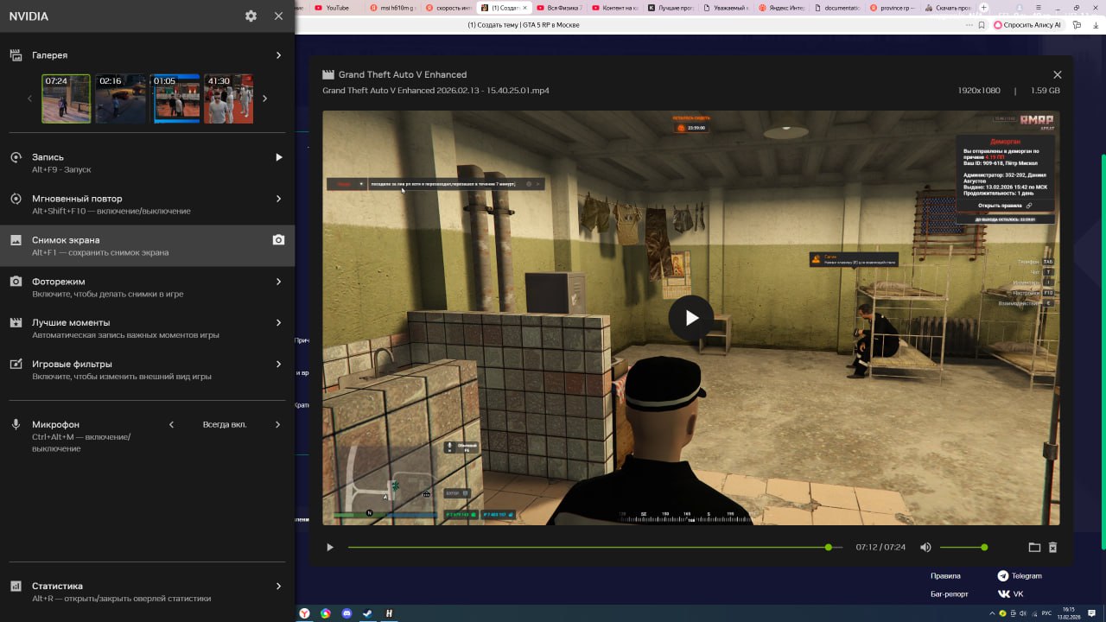Viewport: 1106px width, 622px height.
Task: Switch microphone mode to previous option
Action: pos(171,424)
